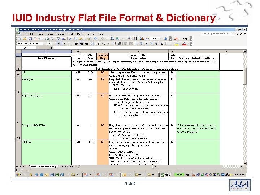Image resolution: width=260 pixels, height=195 pixels.
Task: Click the Windows Start button
Action: [21, 175]
